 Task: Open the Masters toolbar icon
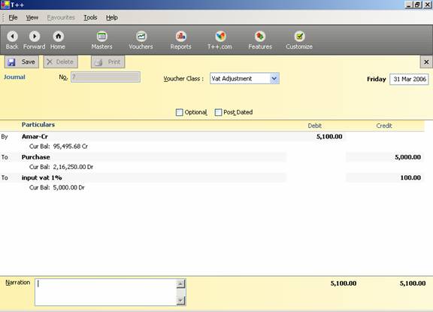[x=102, y=36]
